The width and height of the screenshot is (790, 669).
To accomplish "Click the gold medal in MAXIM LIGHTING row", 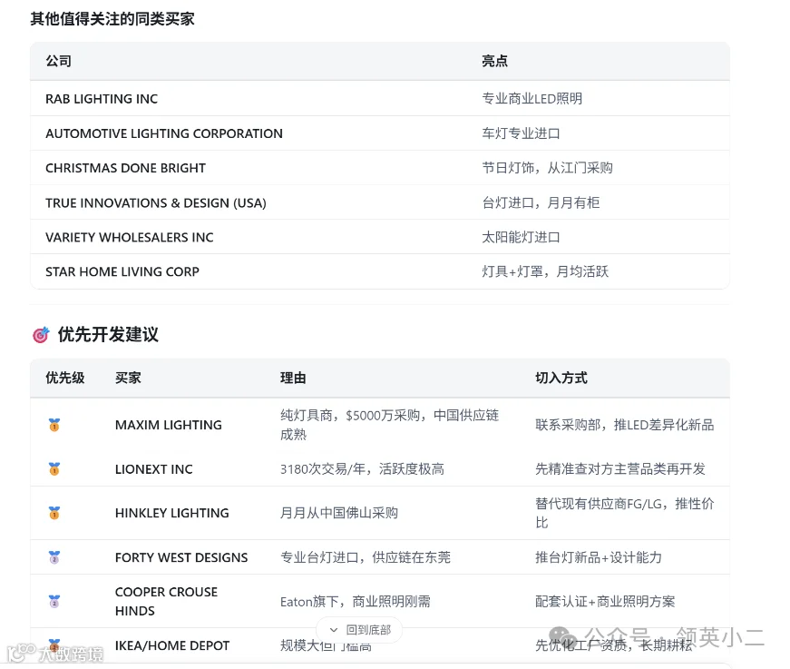I will click(x=54, y=425).
